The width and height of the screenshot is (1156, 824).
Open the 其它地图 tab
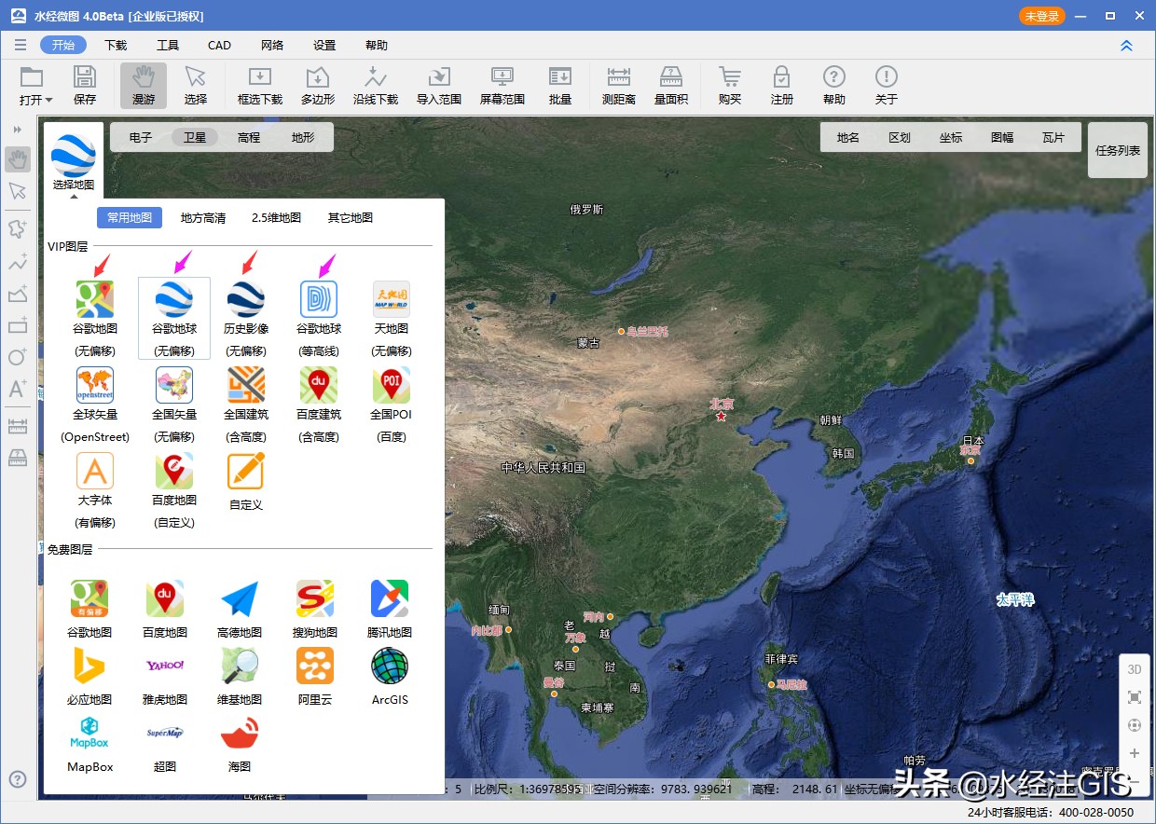tap(351, 217)
